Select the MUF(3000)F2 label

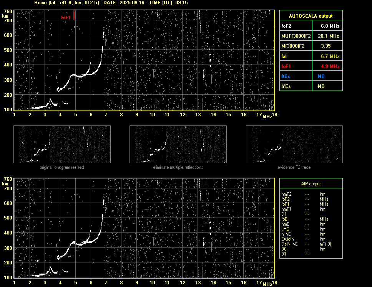[296, 36]
